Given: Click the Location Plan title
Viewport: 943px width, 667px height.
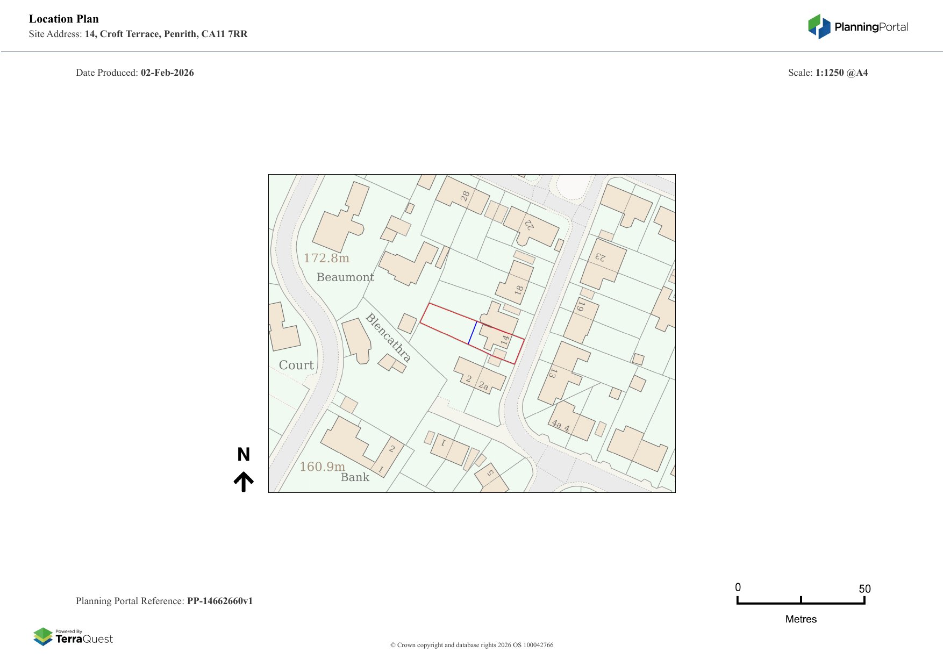Looking at the screenshot, I should click(64, 19).
